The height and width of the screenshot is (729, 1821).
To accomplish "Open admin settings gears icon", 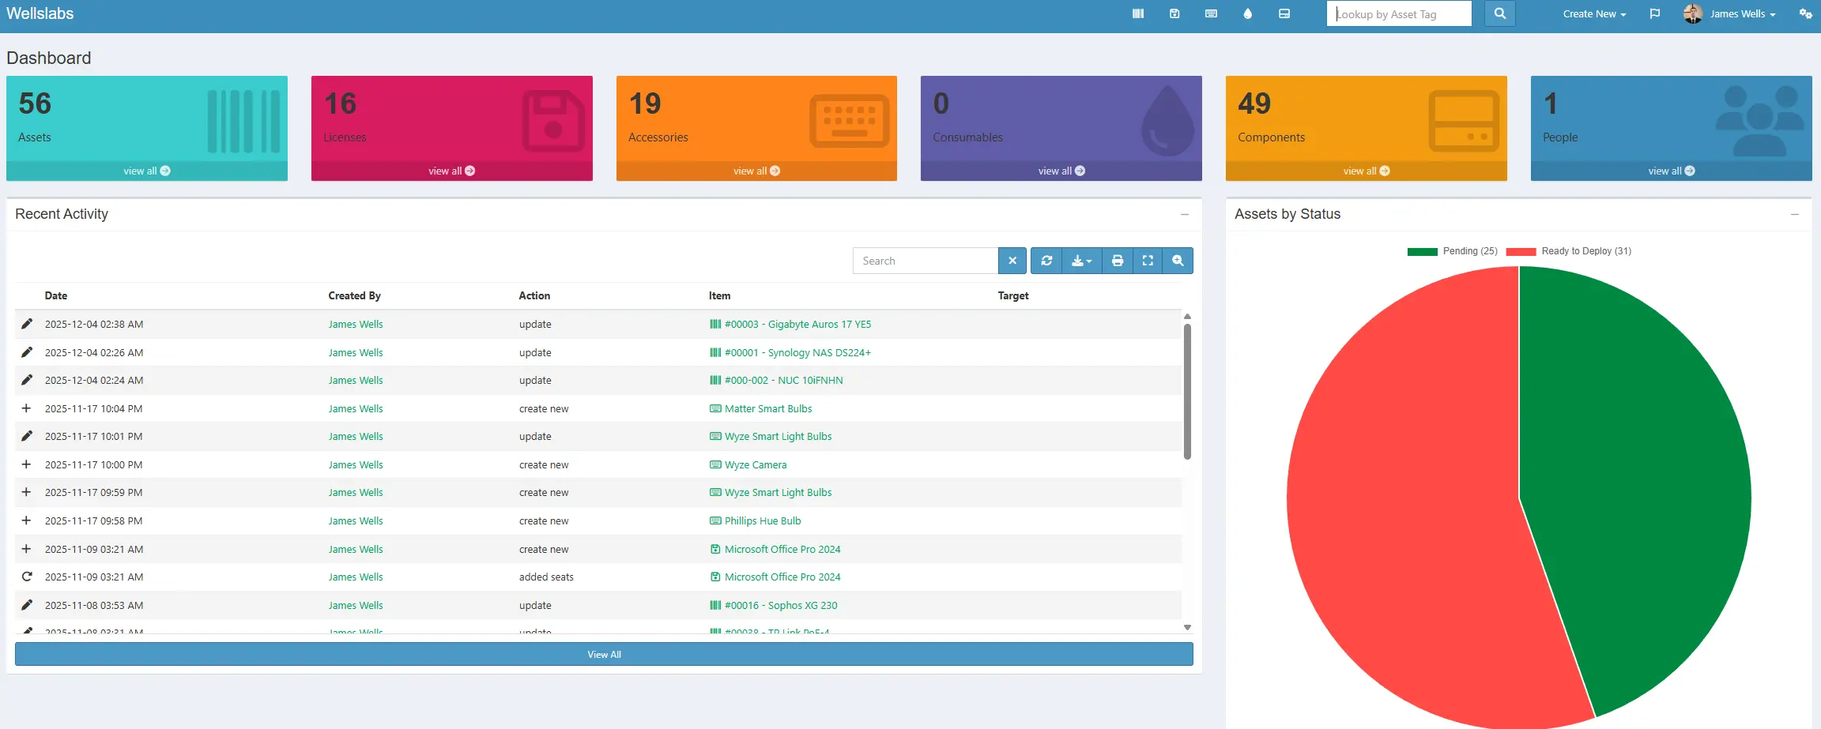I will pyautogui.click(x=1805, y=13).
